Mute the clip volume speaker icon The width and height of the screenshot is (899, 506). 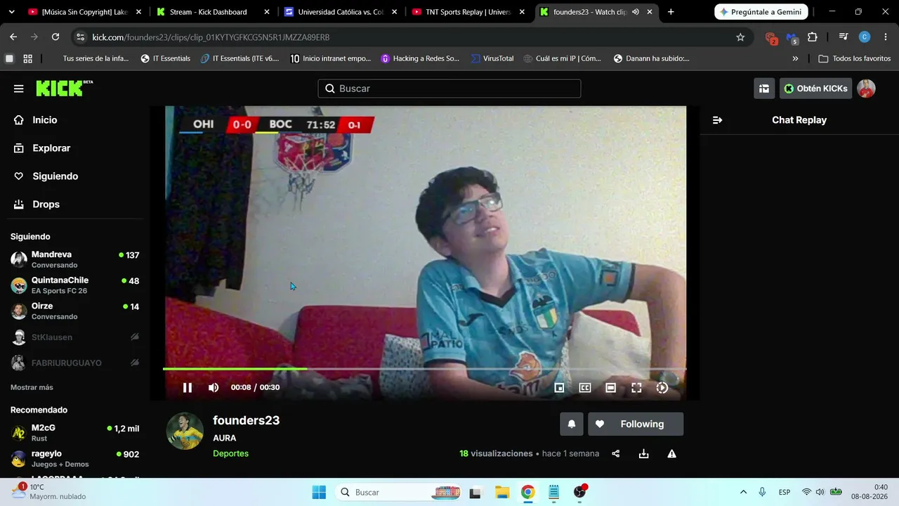point(214,387)
